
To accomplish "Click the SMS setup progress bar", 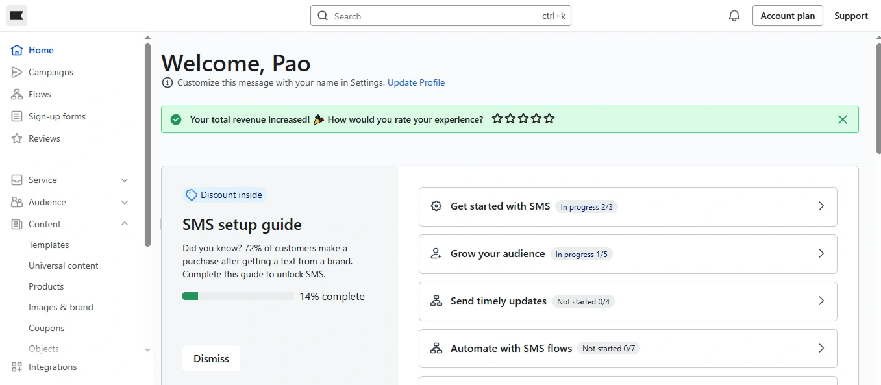I will (238, 296).
